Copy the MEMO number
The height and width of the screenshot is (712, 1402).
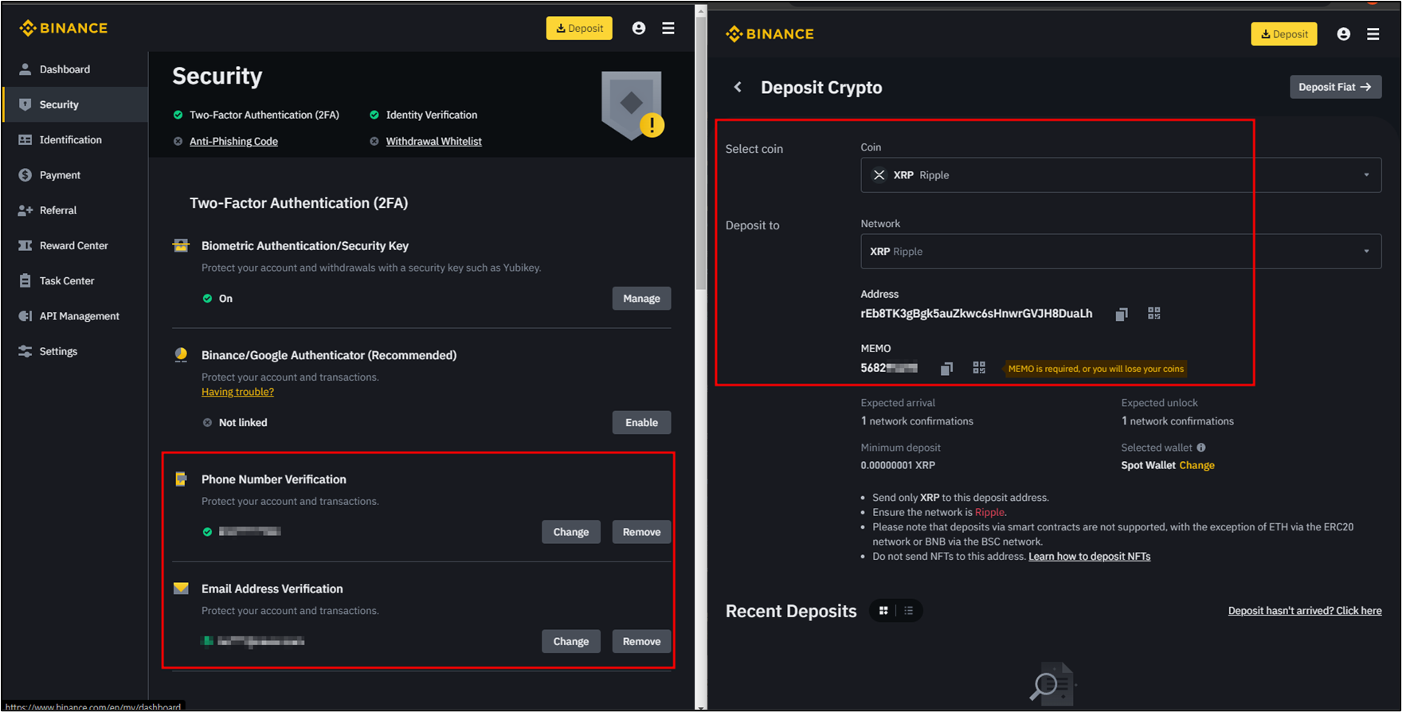tap(946, 368)
